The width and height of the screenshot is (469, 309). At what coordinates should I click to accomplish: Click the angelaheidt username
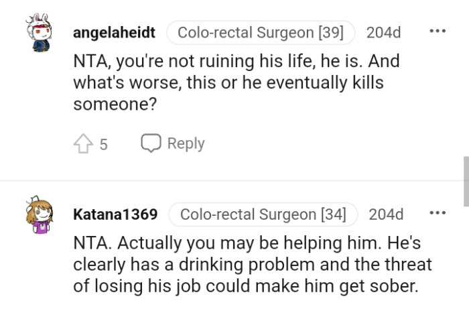tap(114, 32)
